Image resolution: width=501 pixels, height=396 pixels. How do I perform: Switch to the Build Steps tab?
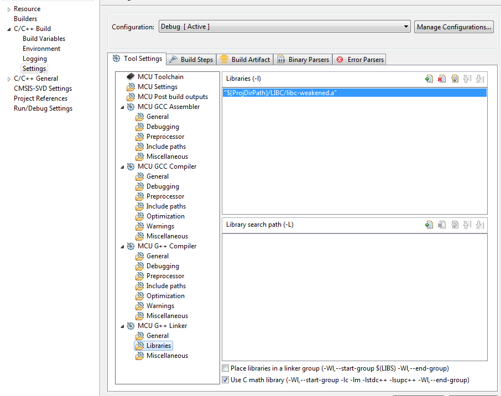coord(192,59)
